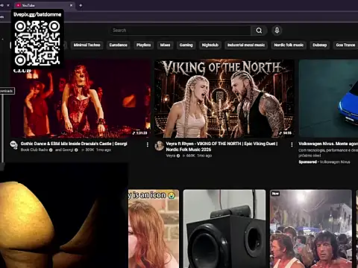This screenshot has height=268, width=358.
Task: Open the 'and Georgi' channel link
Action: 64,150
